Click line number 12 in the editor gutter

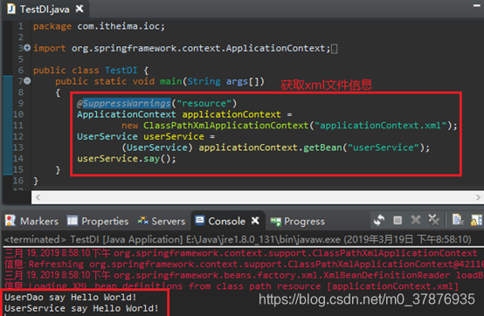[17, 136]
